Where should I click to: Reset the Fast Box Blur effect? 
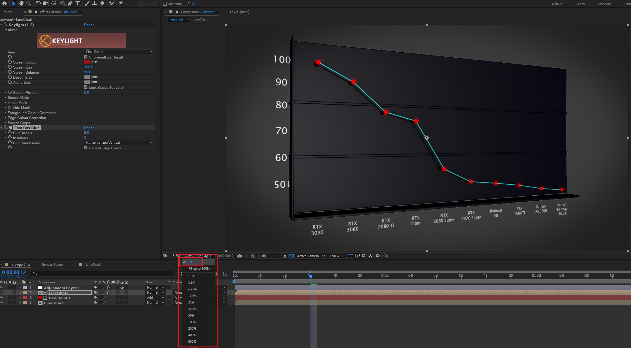[89, 128]
